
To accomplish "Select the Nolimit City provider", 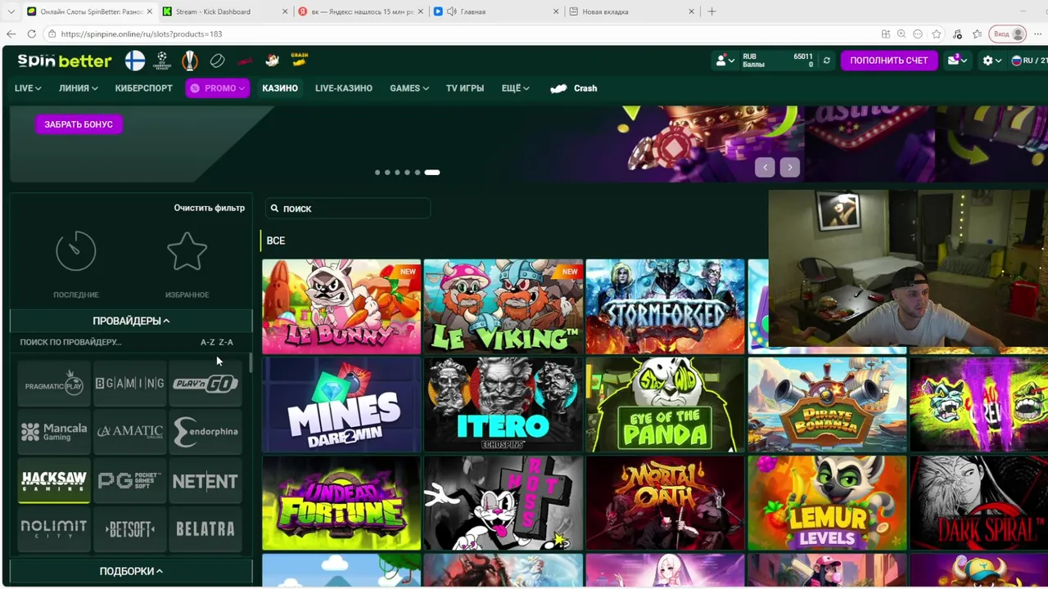I will pyautogui.click(x=54, y=529).
